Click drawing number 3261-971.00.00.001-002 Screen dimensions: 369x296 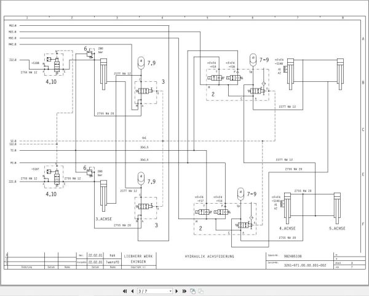(305, 265)
